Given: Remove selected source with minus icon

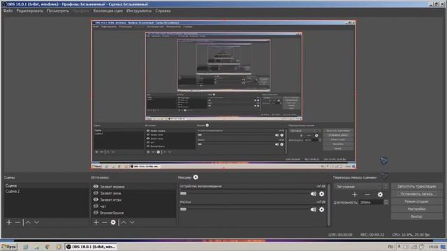Looking at the screenshot, I should pyautogui.click(x=105, y=222).
